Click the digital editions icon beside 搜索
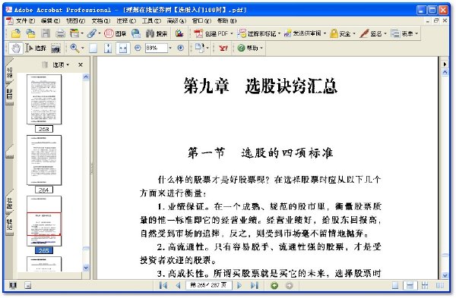Image resolution: width=456 pixels, height=298 pixels. coord(179,33)
